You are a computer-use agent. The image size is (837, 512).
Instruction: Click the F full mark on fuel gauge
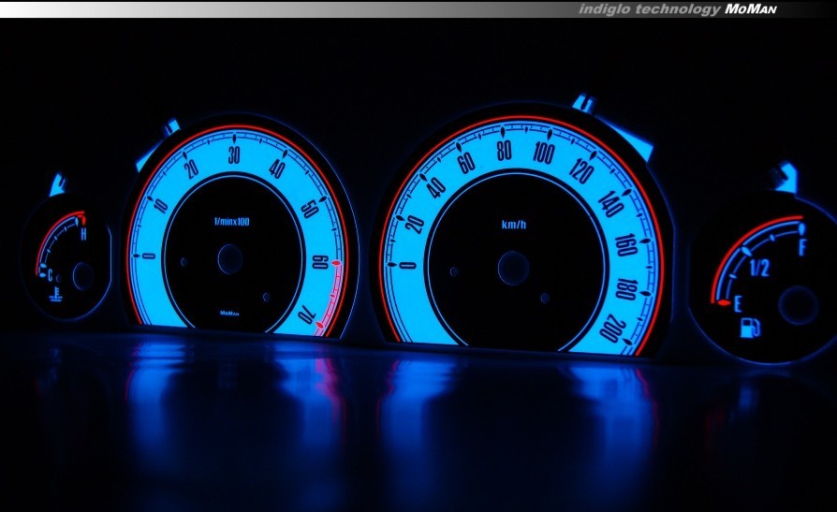click(802, 248)
